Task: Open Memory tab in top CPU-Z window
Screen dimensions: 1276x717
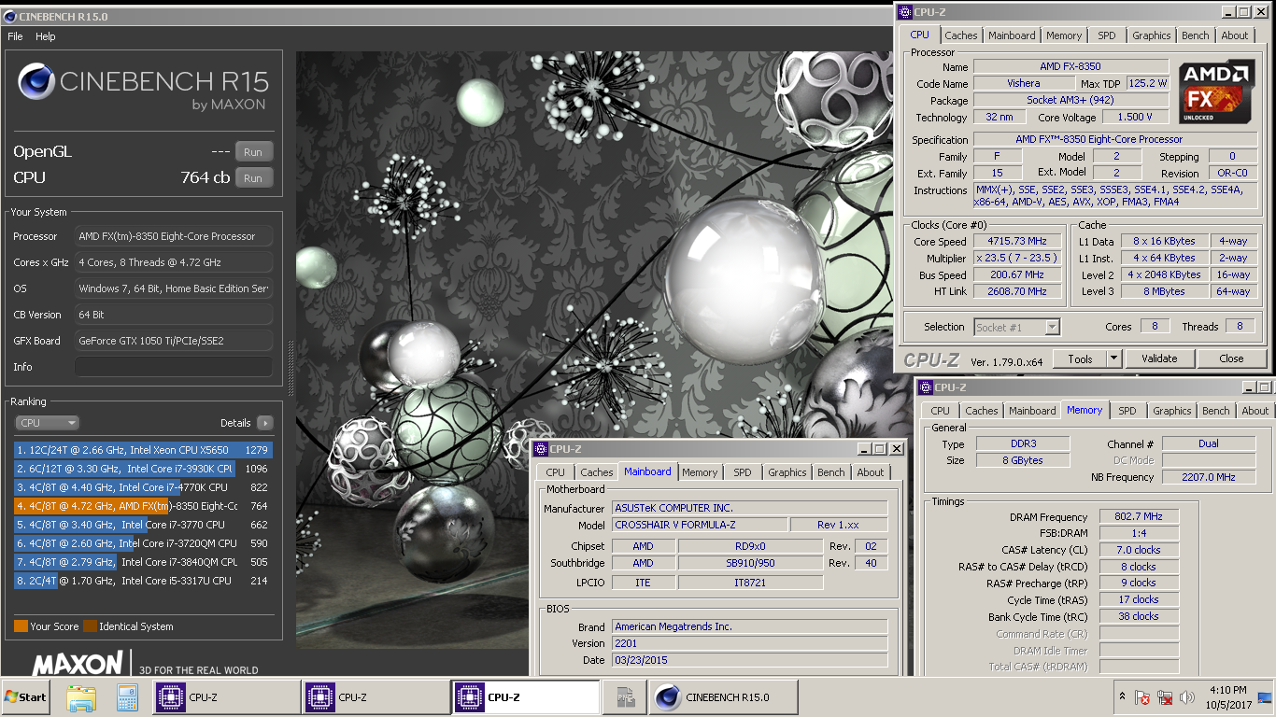Action: (x=1064, y=35)
